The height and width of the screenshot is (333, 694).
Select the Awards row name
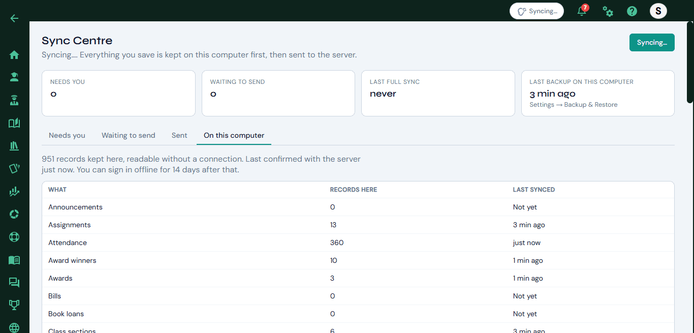(x=60, y=279)
